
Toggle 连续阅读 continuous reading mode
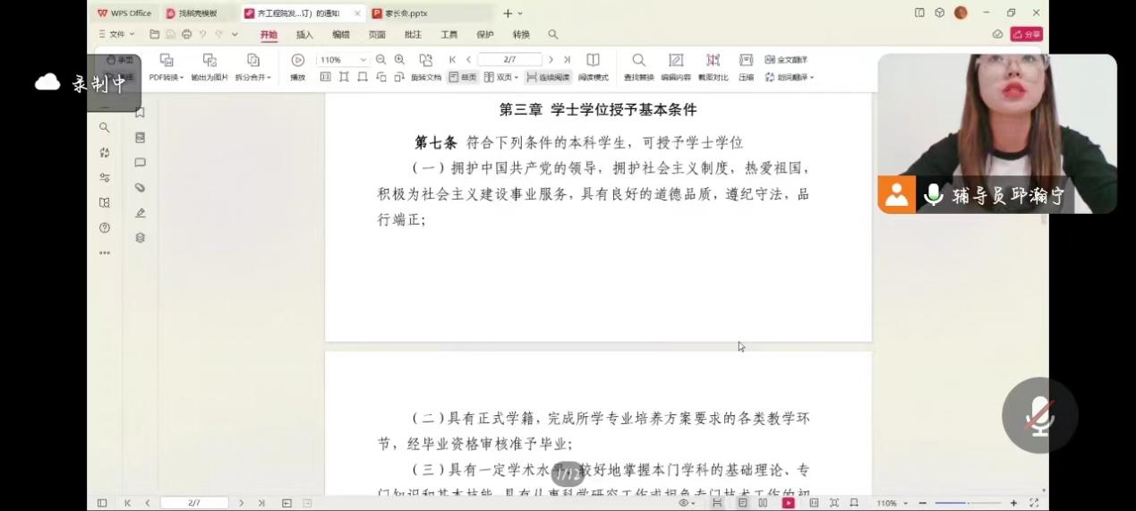(x=548, y=78)
